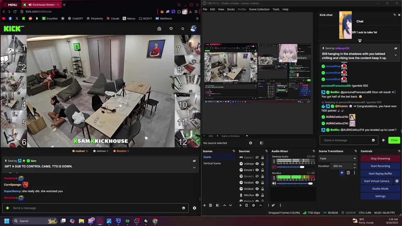The image size is (402, 226).
Task: Open preview scale dropdown arrow
Action: click(247, 136)
